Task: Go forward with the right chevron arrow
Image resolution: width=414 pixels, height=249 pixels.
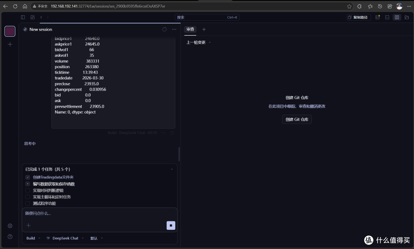Action: 48,17
